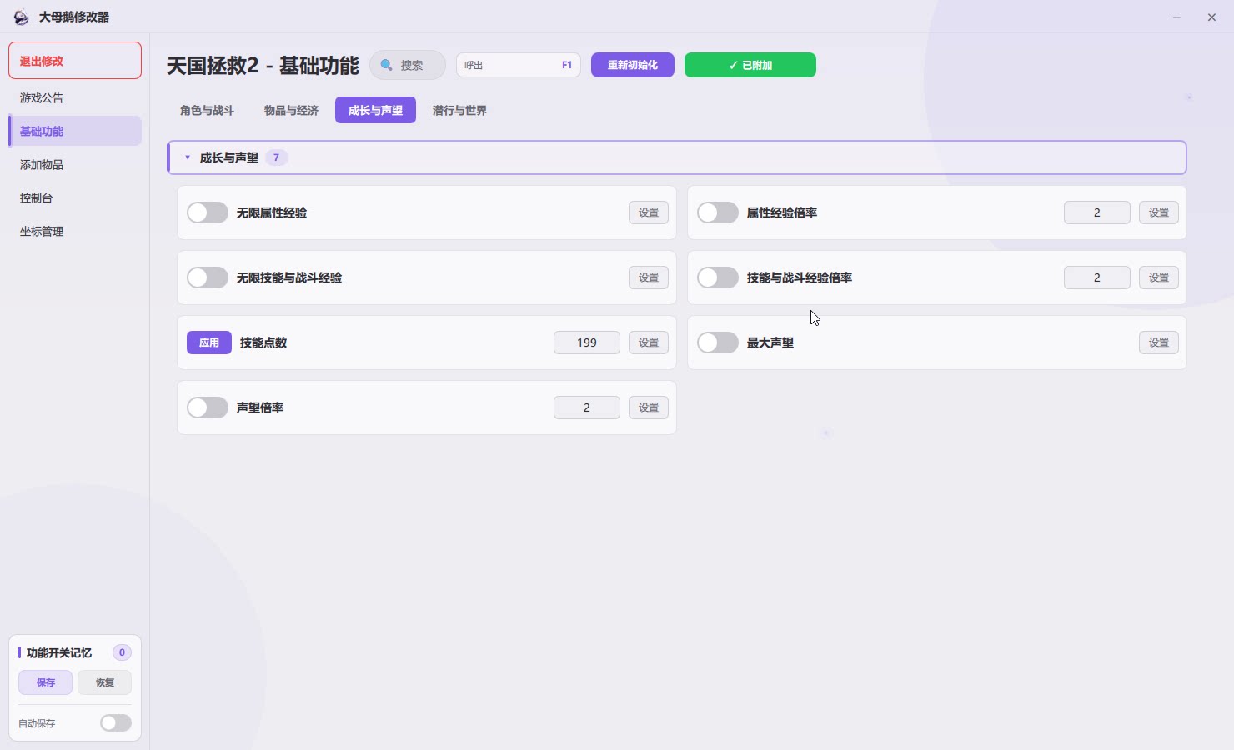Click the 功能开关记忆 panel title
1234x750 pixels.
(x=59, y=653)
